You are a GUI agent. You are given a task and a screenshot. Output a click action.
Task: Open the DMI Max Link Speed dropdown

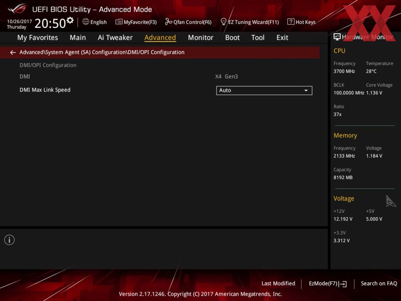coord(264,90)
